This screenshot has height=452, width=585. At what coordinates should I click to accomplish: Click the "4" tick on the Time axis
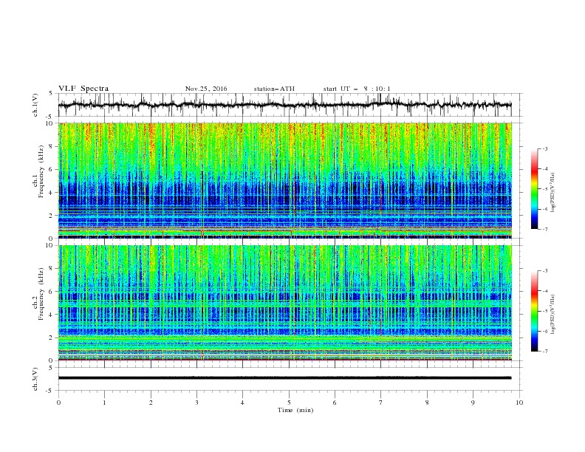click(242, 403)
